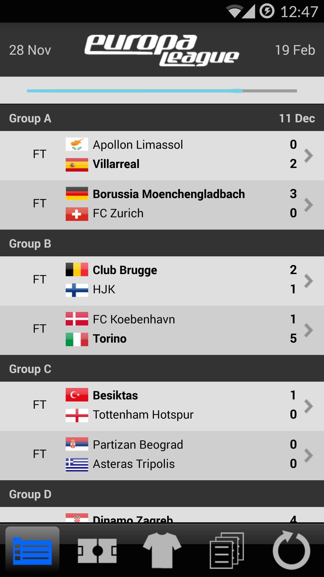Tap the date progress bar
Screen dimensions: 324x577
162,90
